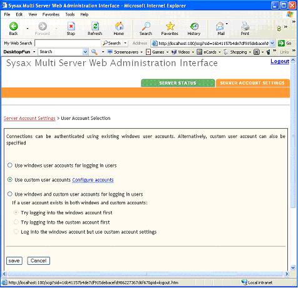The image size is (298, 288).
Task: Click the My Web Search input field
Action: pyautogui.click(x=68, y=43)
